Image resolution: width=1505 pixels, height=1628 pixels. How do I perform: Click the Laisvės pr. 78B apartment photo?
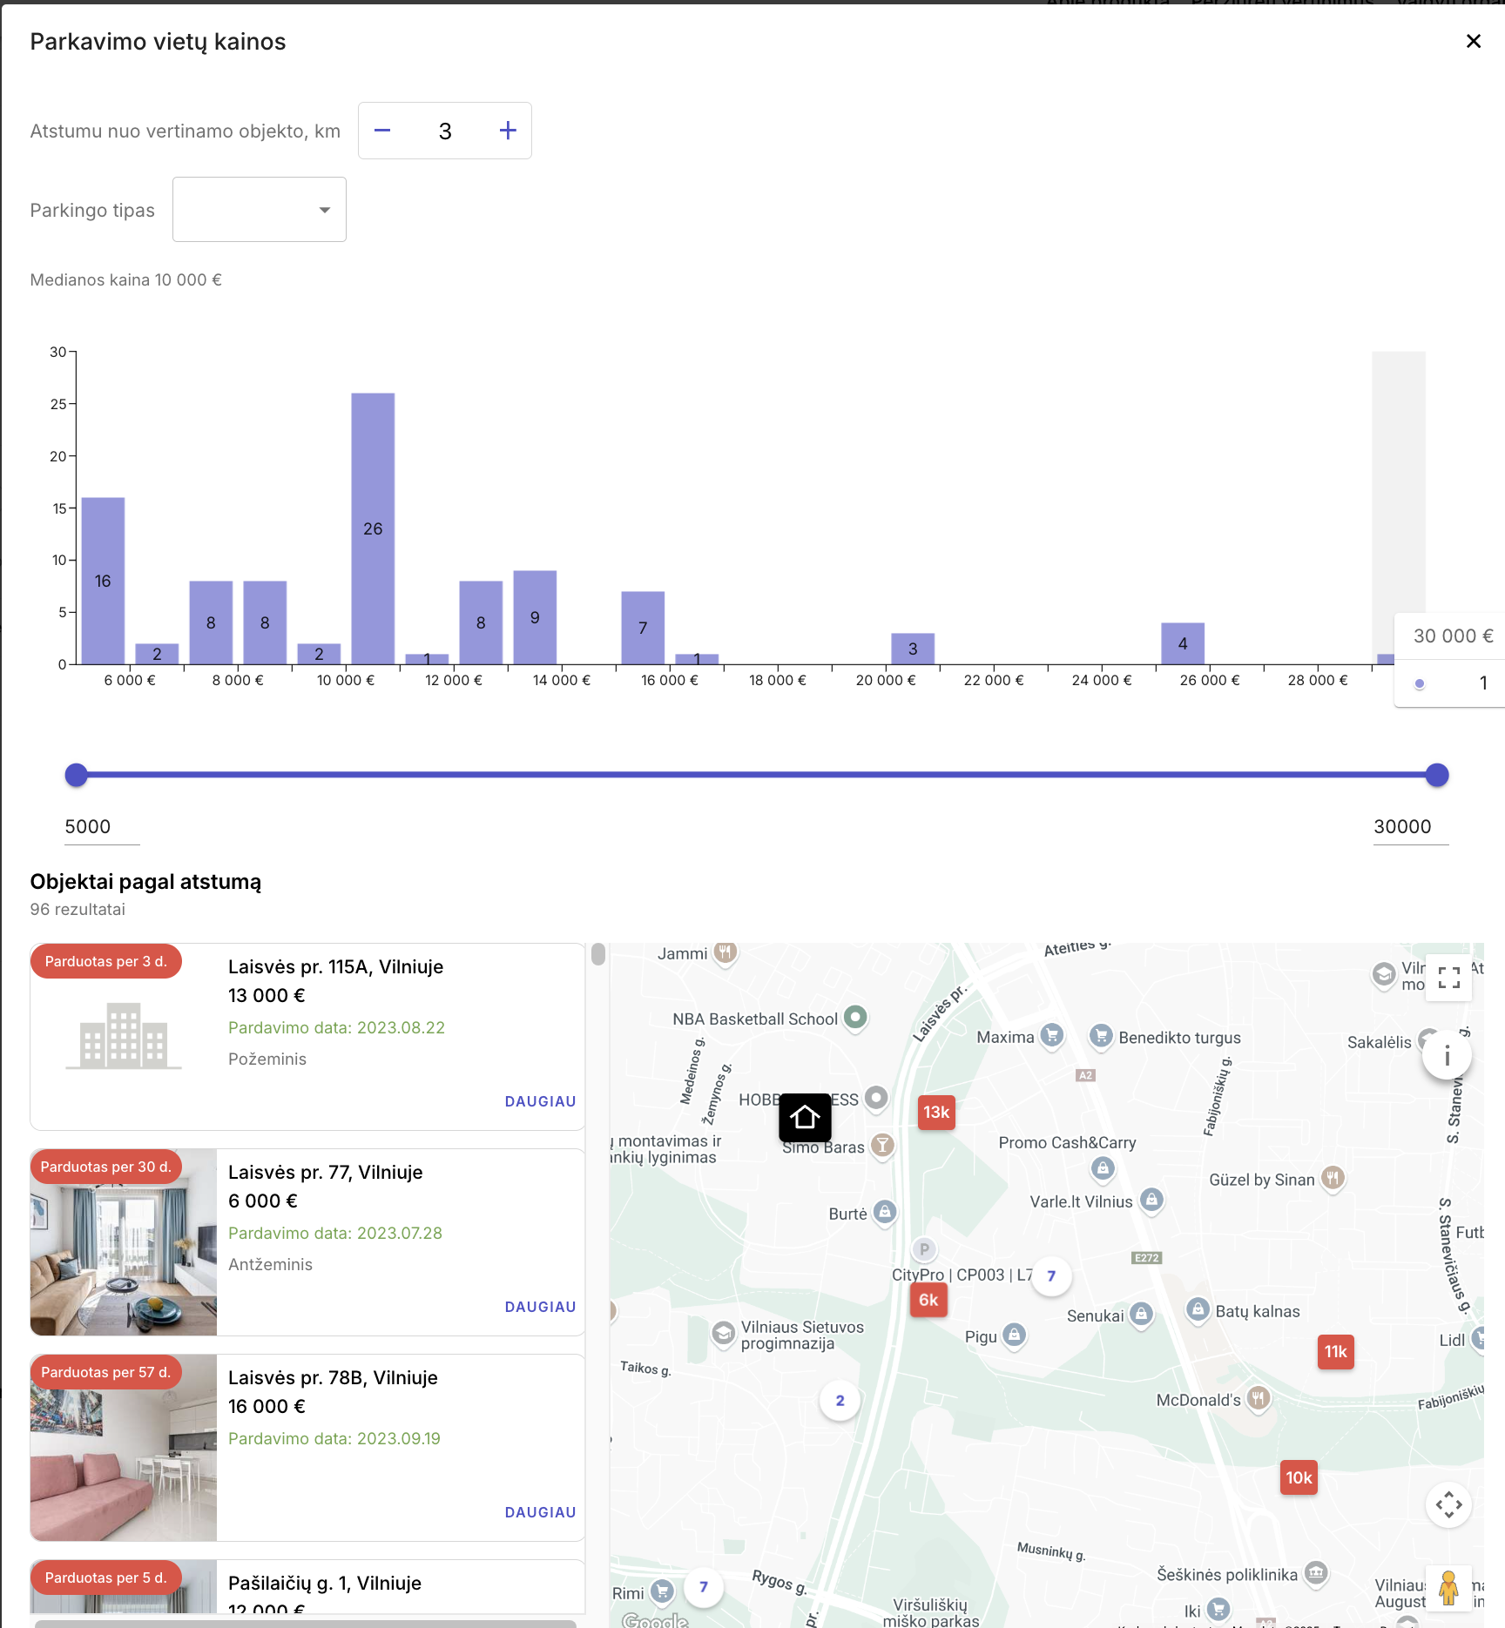pyautogui.click(x=124, y=1448)
